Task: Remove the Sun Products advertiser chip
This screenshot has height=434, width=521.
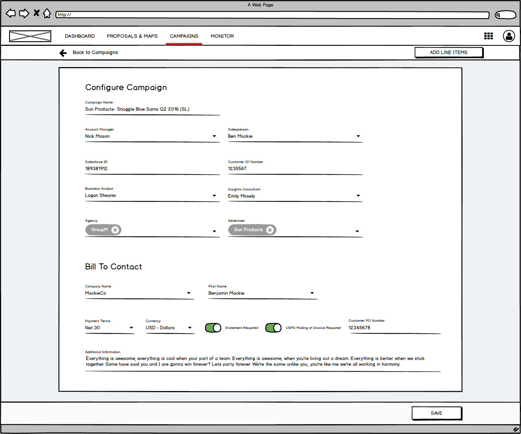Action: coord(270,230)
